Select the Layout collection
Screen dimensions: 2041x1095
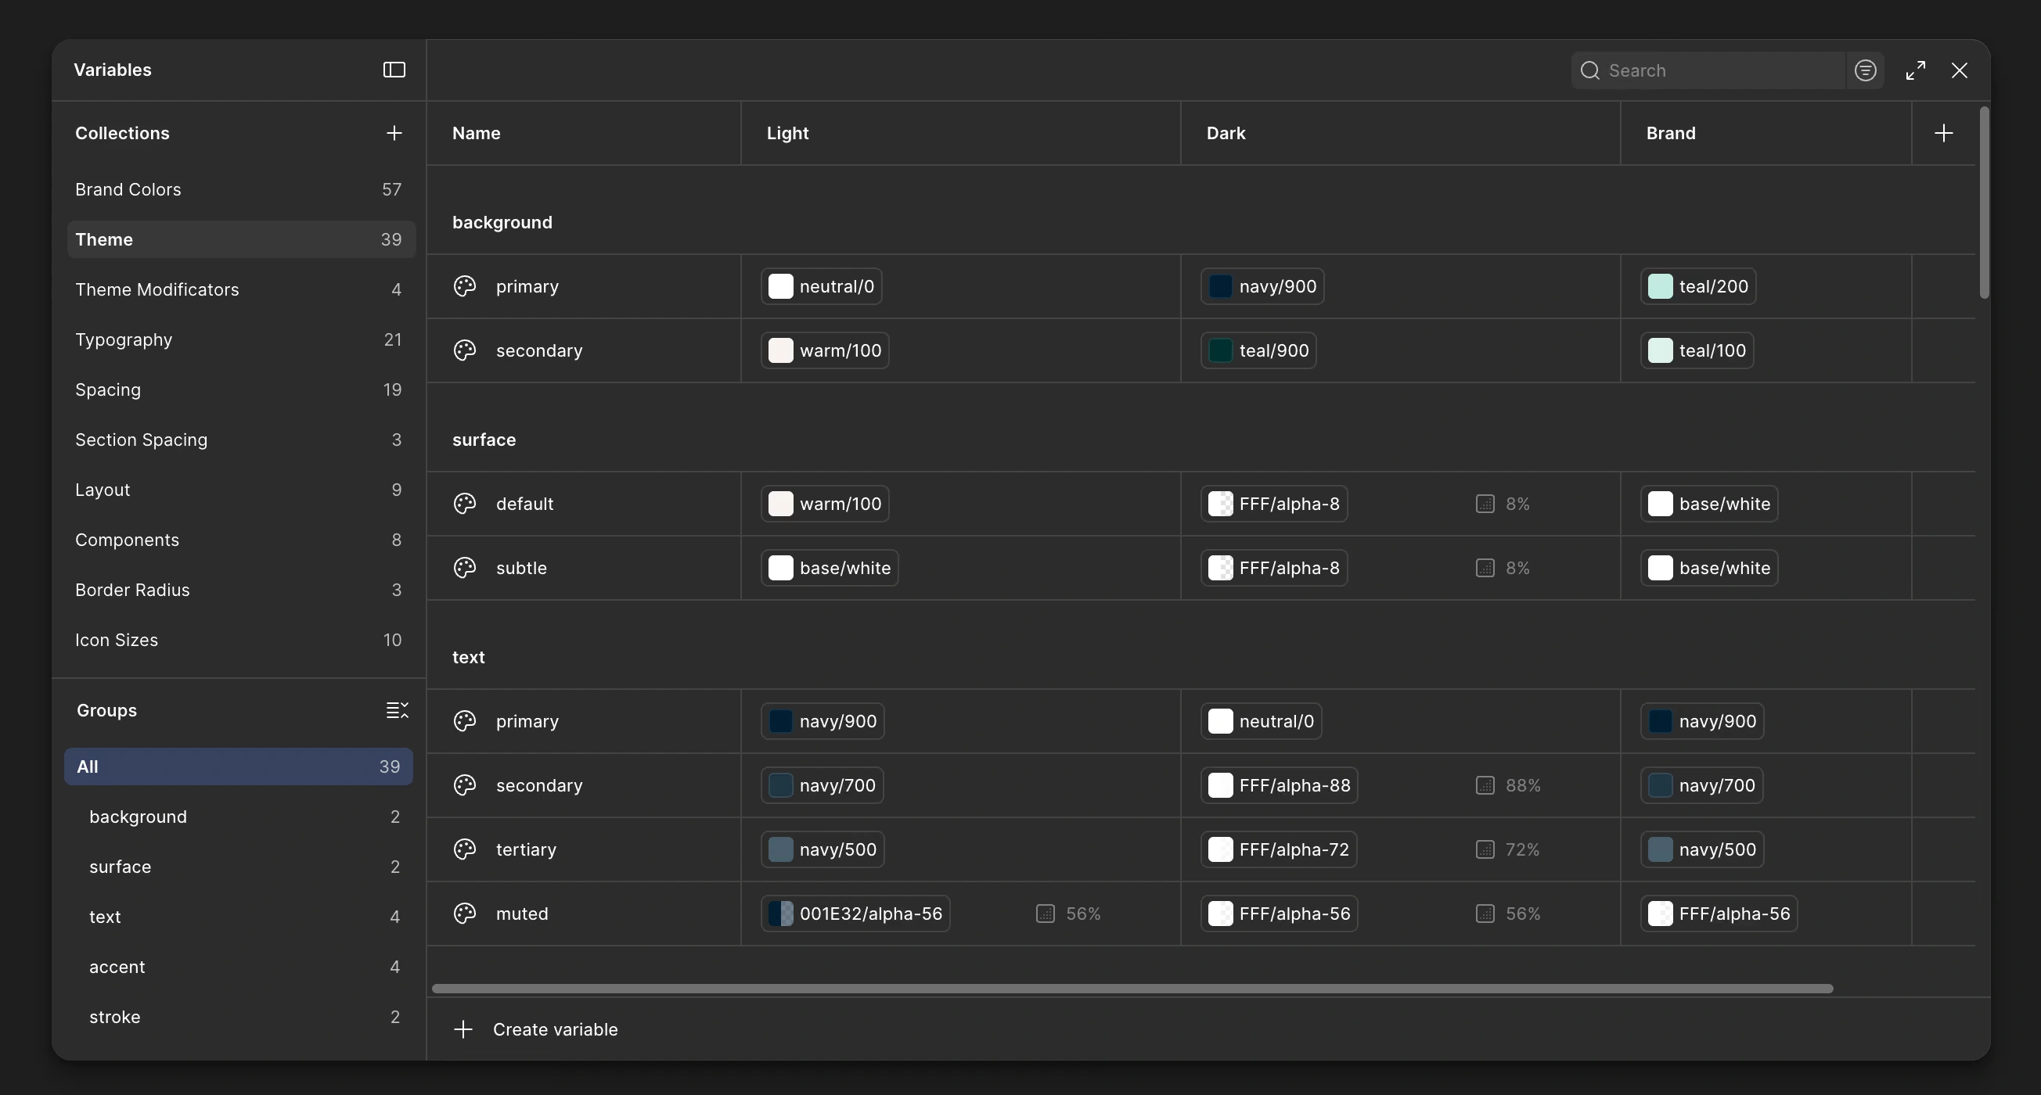click(x=241, y=490)
